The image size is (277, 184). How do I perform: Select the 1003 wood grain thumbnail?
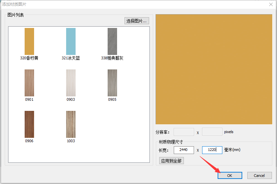tap(71, 124)
